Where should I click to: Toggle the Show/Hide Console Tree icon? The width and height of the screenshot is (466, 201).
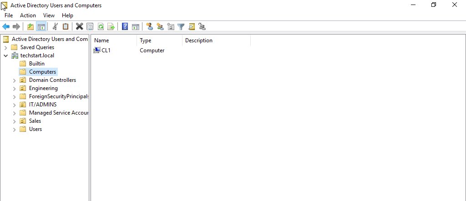click(41, 27)
